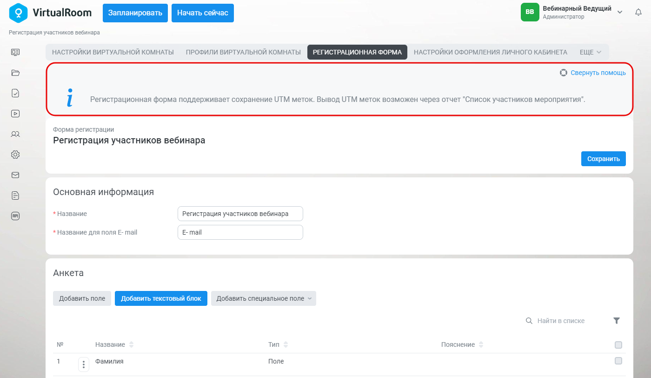This screenshot has width=651, height=378.
Task: Click the Фамилия name cell
Action: coord(109,361)
